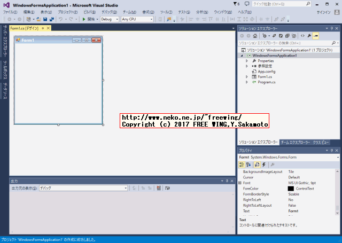
Task: Open the ツールボックス side tab
Action: (x=5, y=70)
